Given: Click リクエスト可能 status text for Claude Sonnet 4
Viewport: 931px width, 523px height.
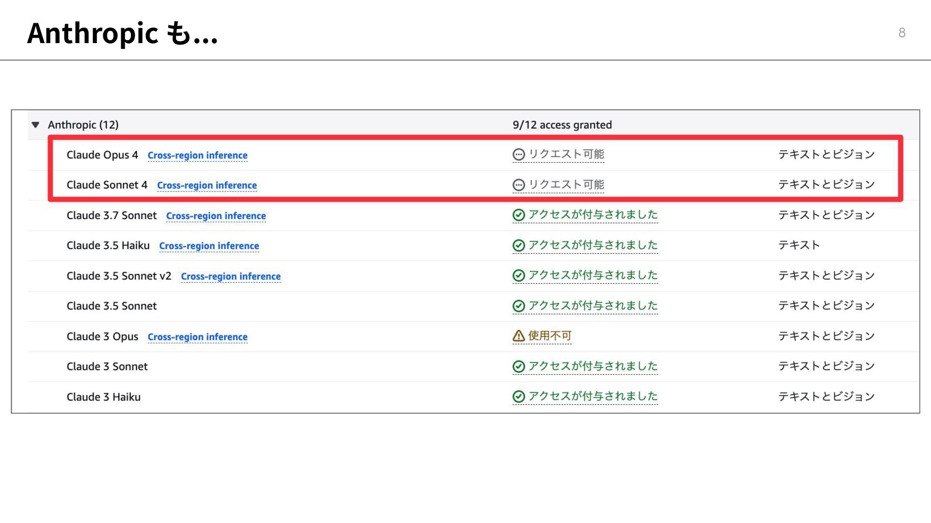Looking at the screenshot, I should click(566, 185).
